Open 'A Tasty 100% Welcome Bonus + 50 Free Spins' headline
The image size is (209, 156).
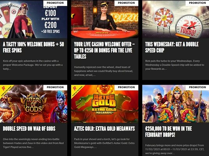click(x=34, y=47)
